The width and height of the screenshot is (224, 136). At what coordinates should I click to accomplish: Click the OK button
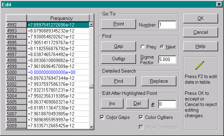[201, 18]
